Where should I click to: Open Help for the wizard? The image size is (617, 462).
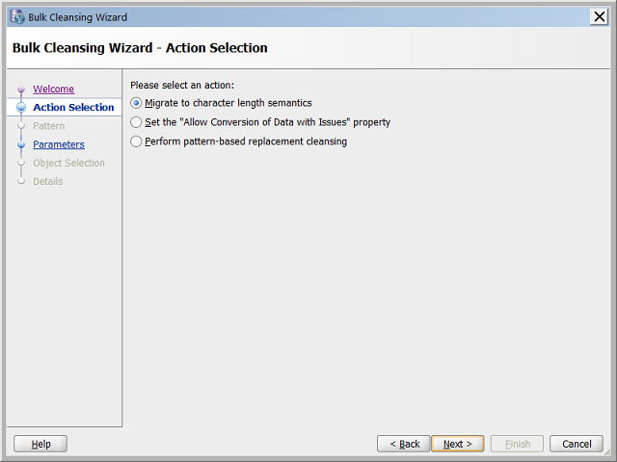[40, 444]
